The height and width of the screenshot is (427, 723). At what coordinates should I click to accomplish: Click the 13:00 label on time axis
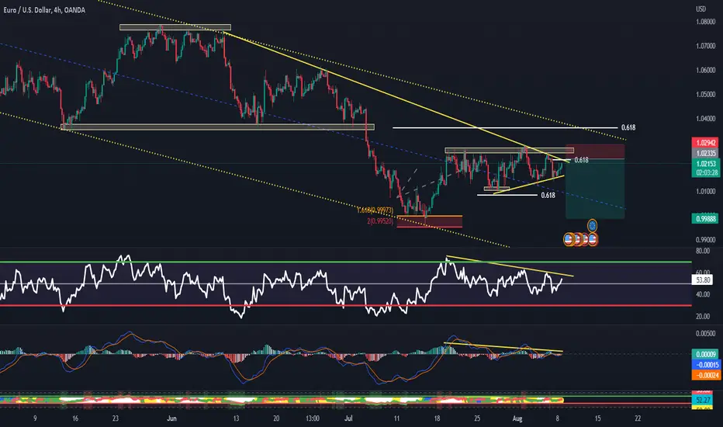(x=312, y=418)
